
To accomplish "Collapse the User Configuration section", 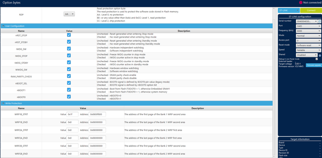I will [3, 26].
